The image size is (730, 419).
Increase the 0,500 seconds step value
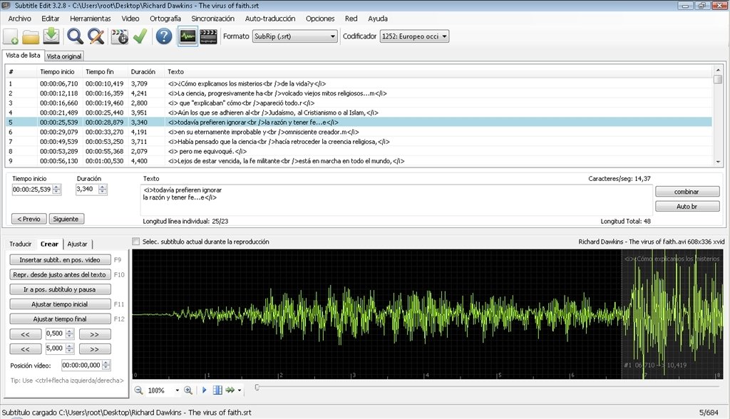point(70,331)
